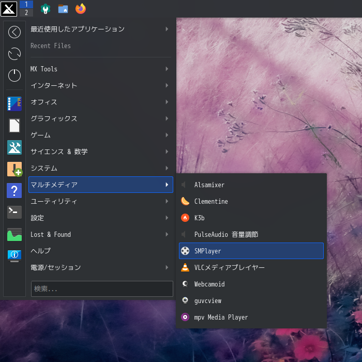Open the green gear wrench panel icon
The image size is (362, 362).
point(46,9)
